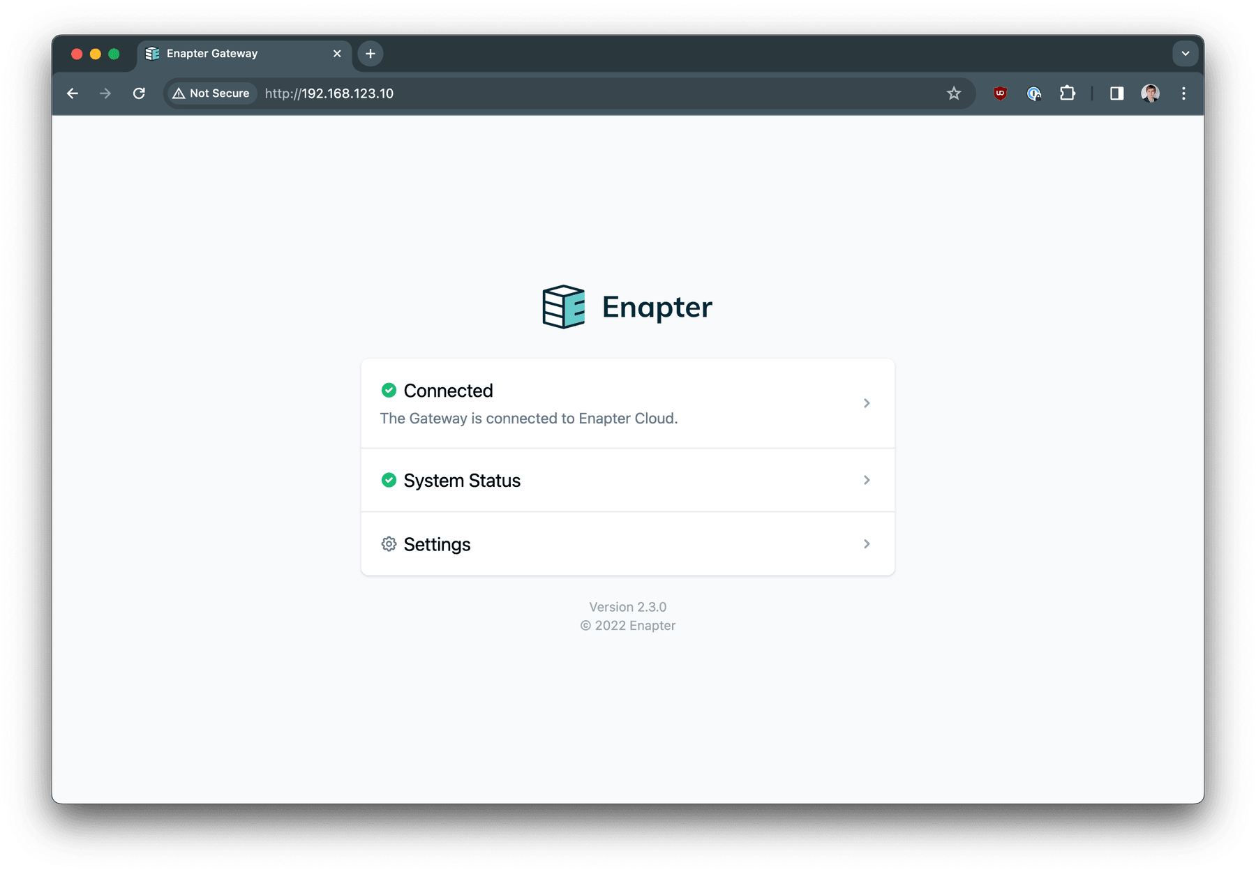
Task: Click the Enapter logo
Action: coord(562,306)
